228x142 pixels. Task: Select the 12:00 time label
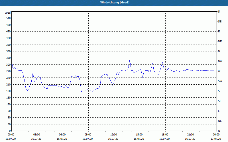pyautogui.click(x=114, y=135)
